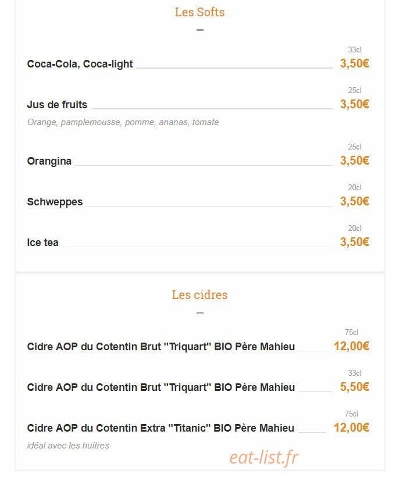Select the Orangina menu item
Image resolution: width=403 pixels, height=477 pixels.
click(x=49, y=161)
